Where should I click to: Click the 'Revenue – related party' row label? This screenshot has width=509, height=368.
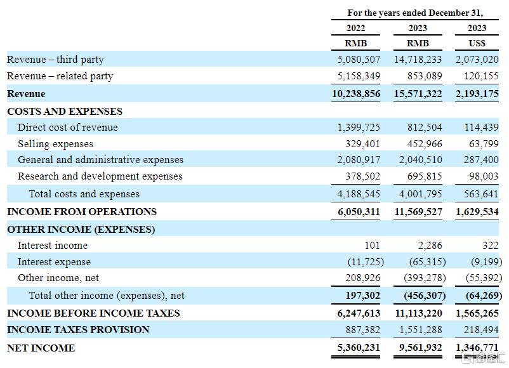(x=60, y=76)
